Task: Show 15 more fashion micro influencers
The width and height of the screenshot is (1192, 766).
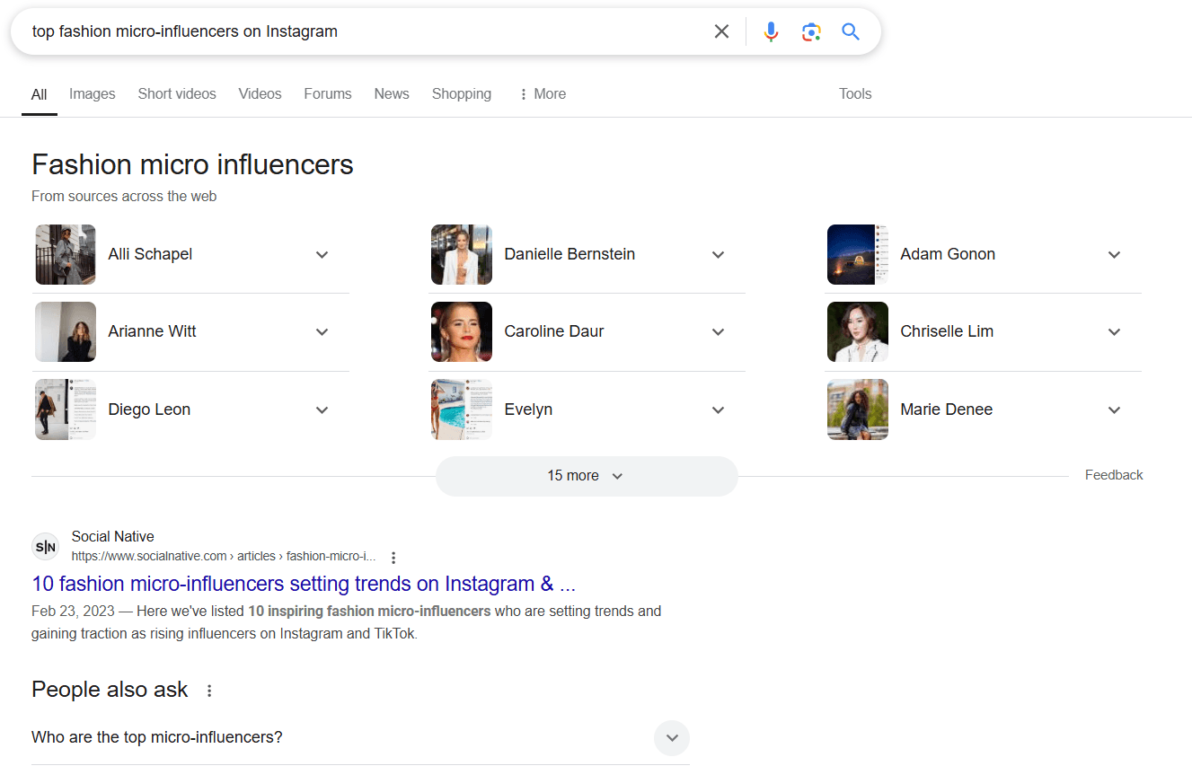Action: pyautogui.click(x=587, y=476)
